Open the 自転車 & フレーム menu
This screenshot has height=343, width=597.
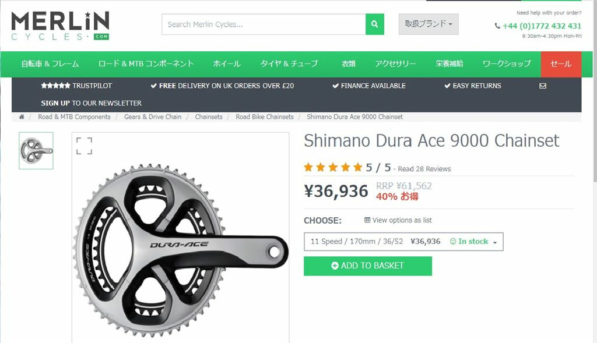(x=50, y=64)
